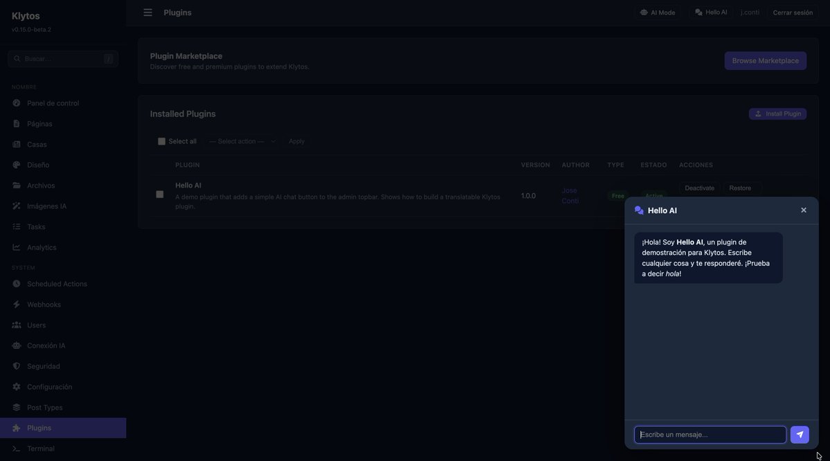Toggle the hamburger sidebar menu icon

coord(147,12)
